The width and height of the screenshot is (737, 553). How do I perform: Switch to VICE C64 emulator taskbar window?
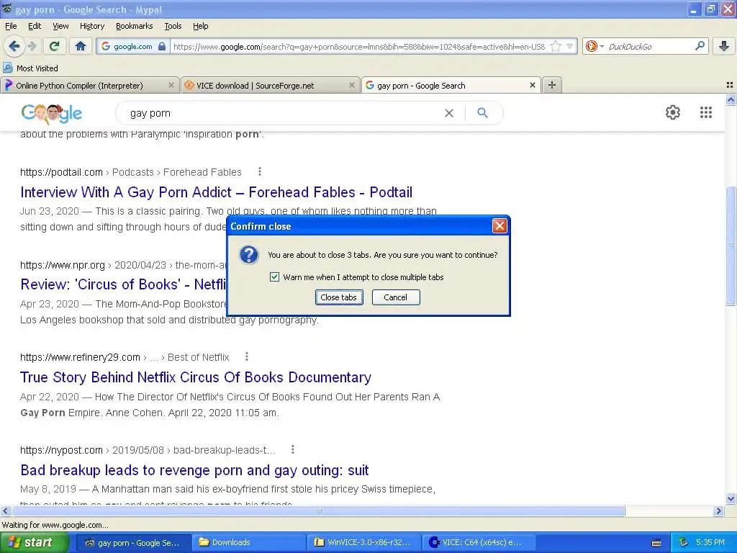pos(479,543)
